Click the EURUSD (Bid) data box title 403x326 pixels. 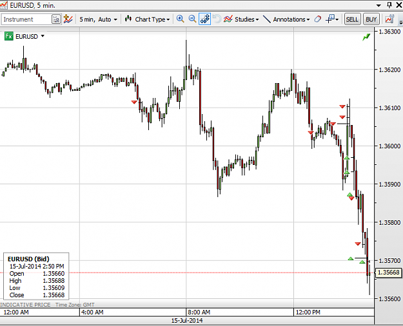tap(28, 259)
